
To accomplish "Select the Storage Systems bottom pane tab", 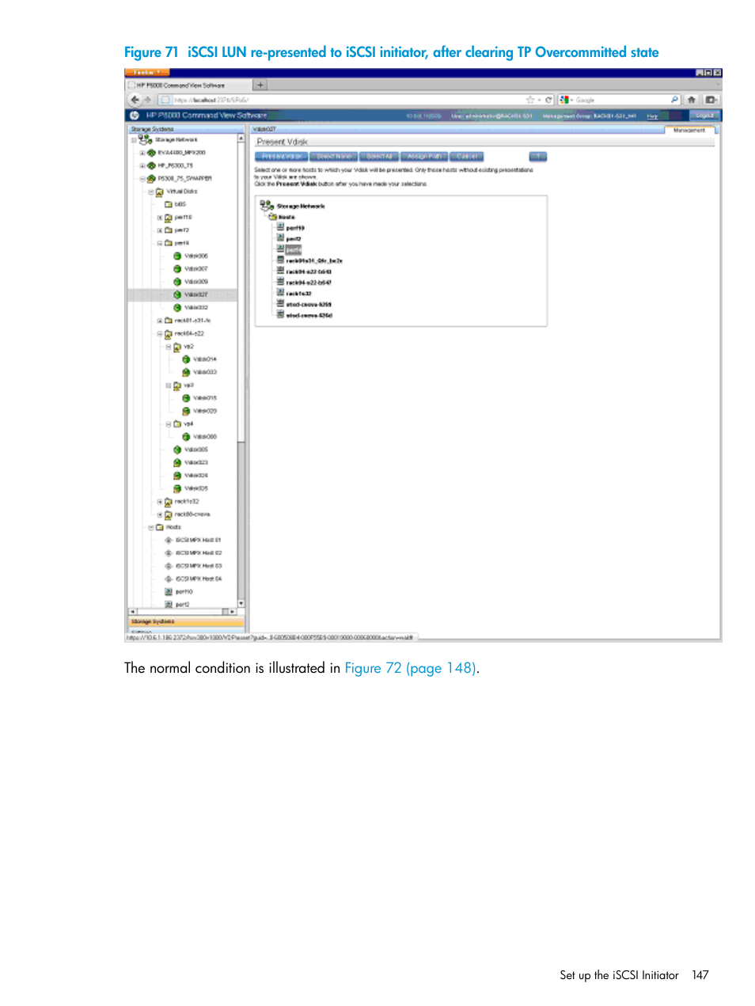I will coord(184,622).
